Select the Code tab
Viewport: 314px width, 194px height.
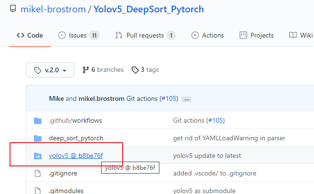[30, 35]
